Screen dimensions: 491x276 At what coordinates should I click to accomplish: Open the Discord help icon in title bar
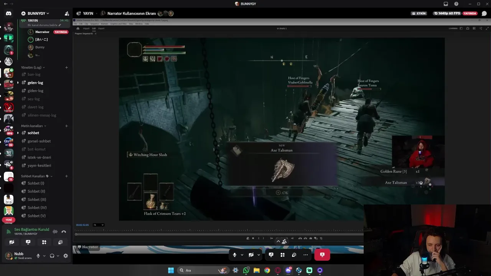[x=456, y=4]
